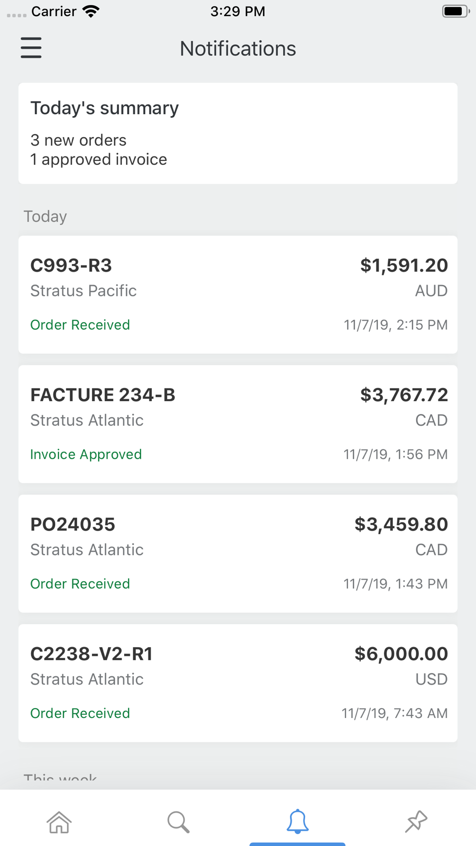Tap the Wi-Fi status icon
Viewport: 476px width, 846px height.
(90, 11)
